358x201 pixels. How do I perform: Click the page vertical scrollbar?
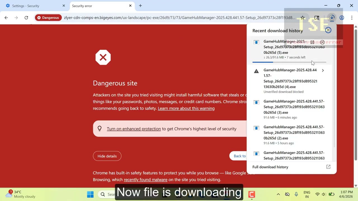click(356, 95)
